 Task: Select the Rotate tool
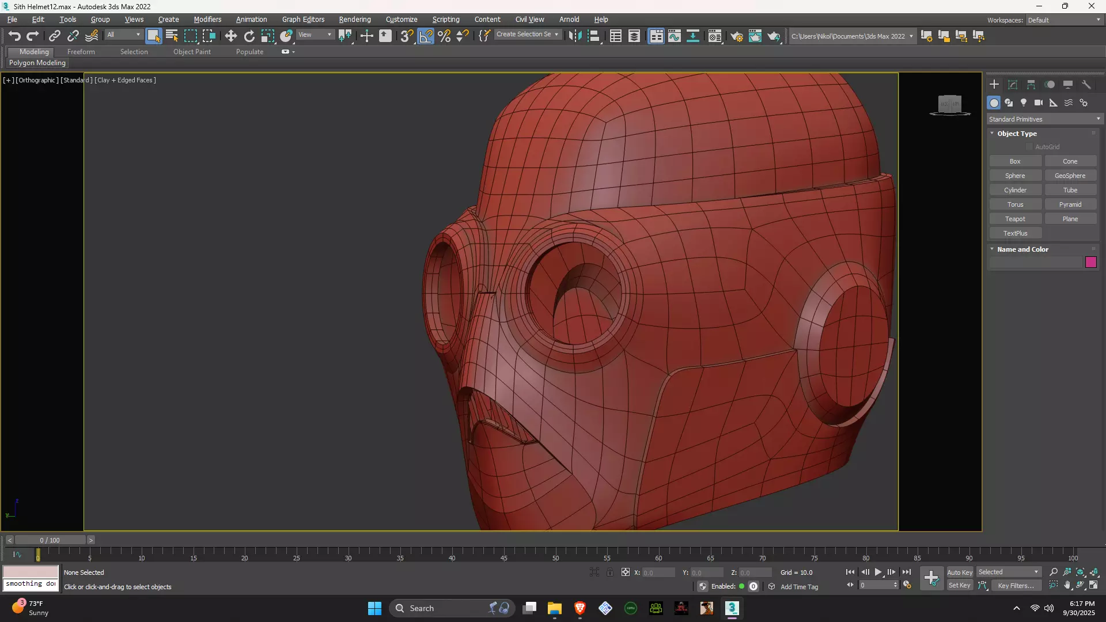pos(249,36)
